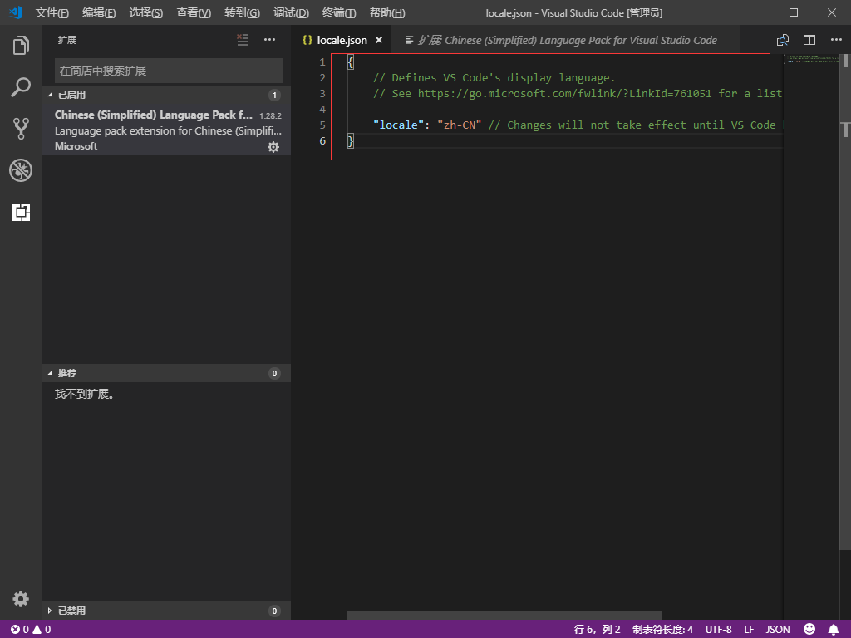Click the Chinese Language Pack manage gear
Viewport: 851px width, 638px height.
pyautogui.click(x=273, y=147)
